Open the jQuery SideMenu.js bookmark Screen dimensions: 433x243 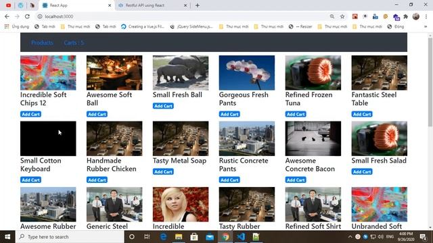pos(191,27)
